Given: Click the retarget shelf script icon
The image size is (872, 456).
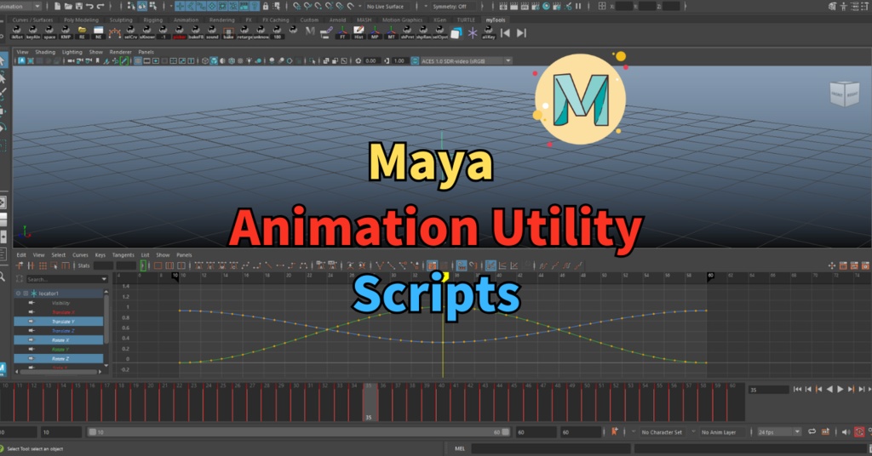Looking at the screenshot, I should [x=244, y=33].
